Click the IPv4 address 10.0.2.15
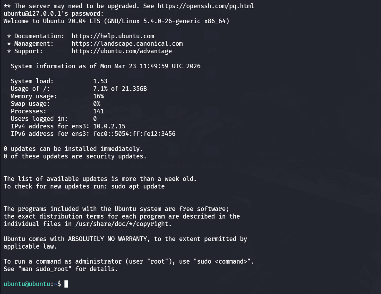This screenshot has width=381, height=294. 109,126
